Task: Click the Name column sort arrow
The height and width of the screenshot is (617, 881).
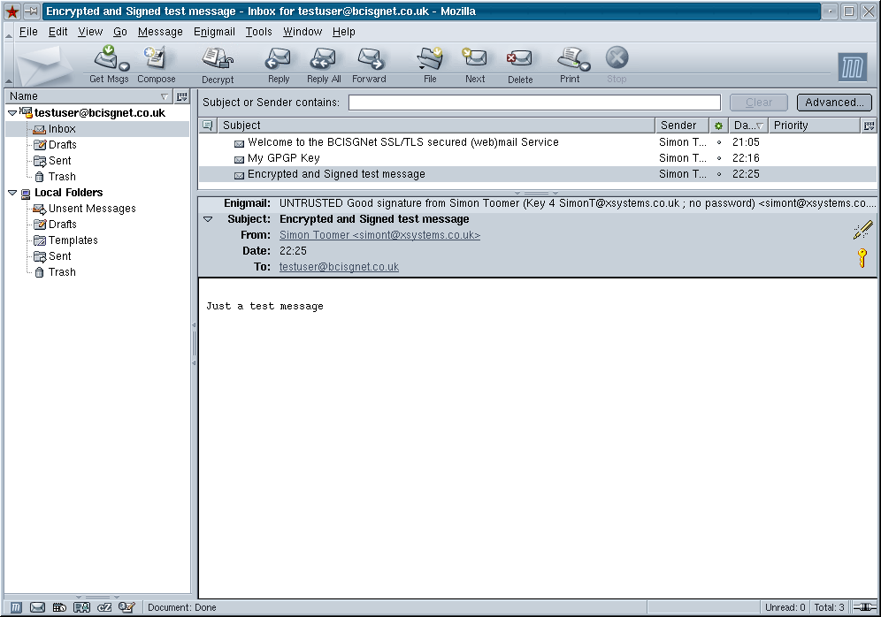Action: point(164,96)
